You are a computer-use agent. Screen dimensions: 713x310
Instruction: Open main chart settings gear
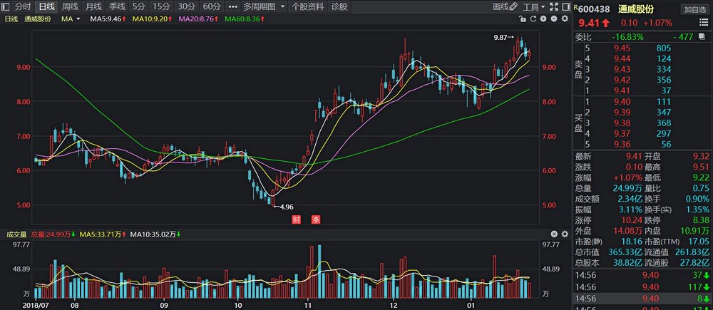point(565,19)
